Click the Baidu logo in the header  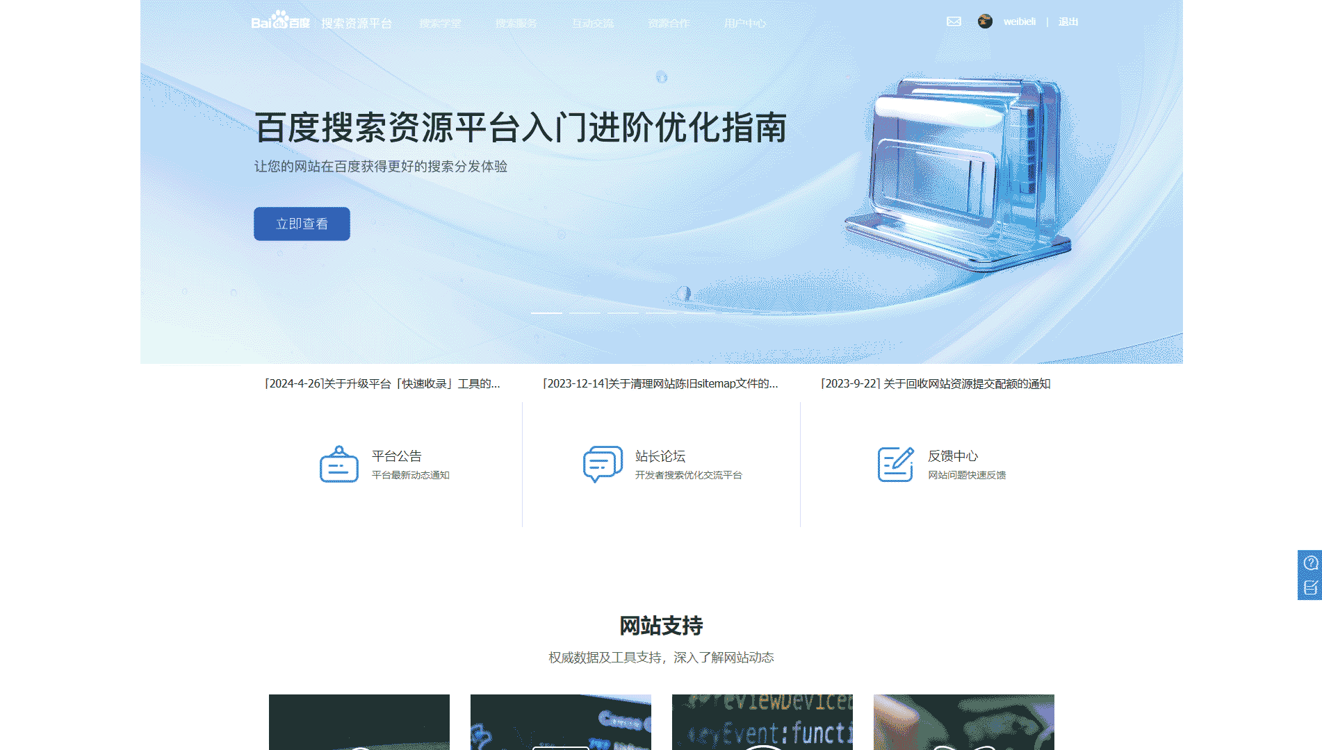pyautogui.click(x=280, y=20)
